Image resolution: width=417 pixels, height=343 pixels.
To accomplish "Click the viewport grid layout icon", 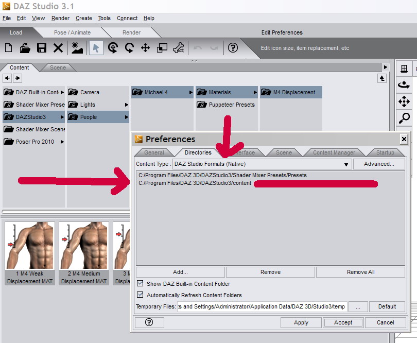I will coord(404,68).
